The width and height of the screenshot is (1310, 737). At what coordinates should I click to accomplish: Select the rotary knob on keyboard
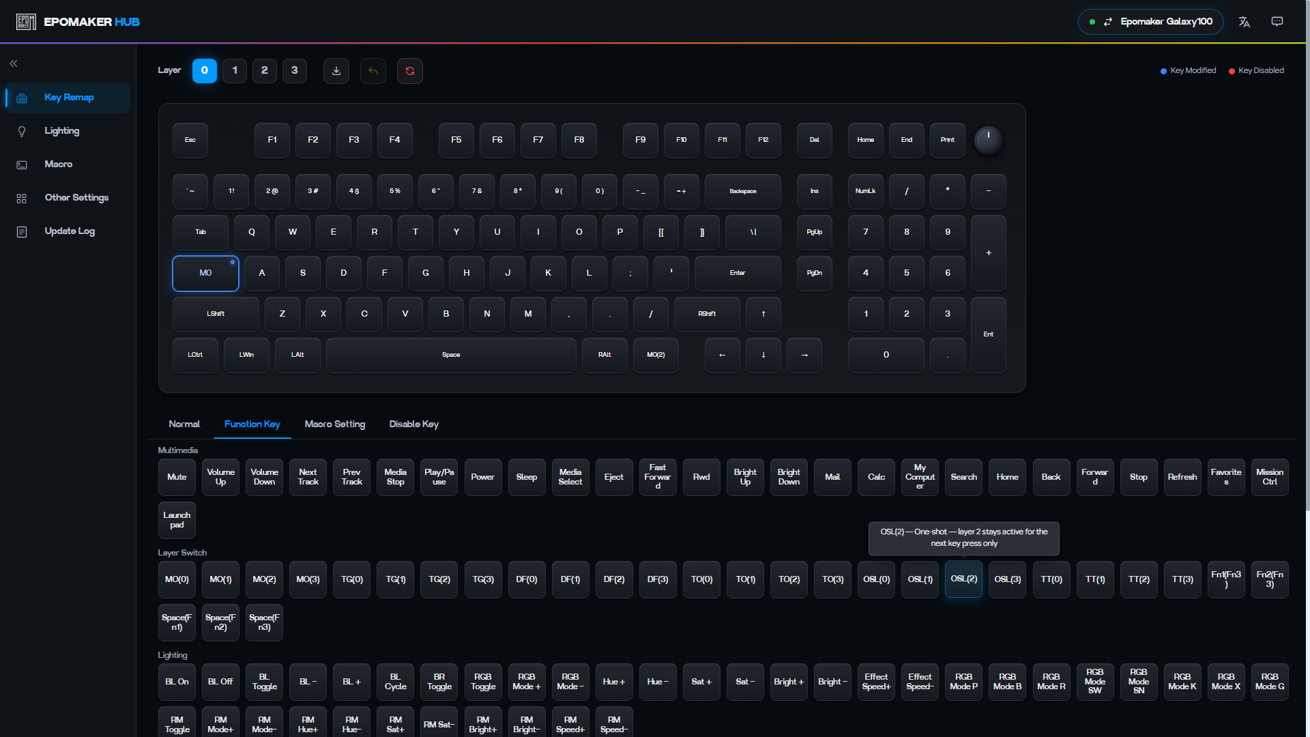[988, 141]
